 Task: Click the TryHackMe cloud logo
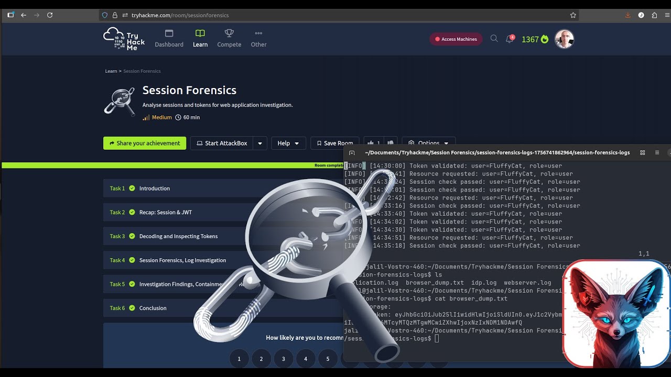pyautogui.click(x=124, y=39)
